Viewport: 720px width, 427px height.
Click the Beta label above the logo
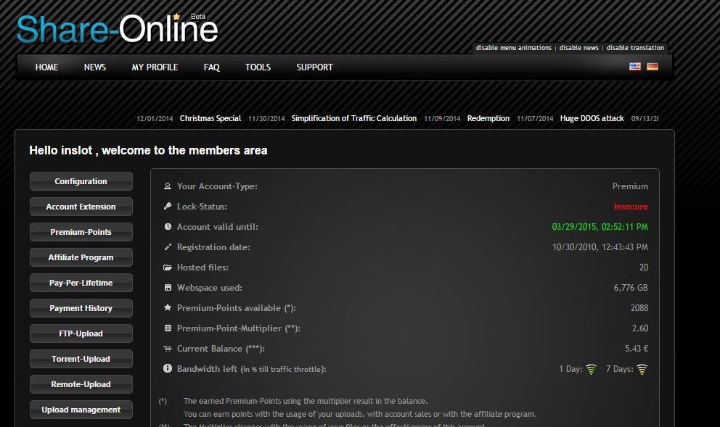tap(198, 17)
